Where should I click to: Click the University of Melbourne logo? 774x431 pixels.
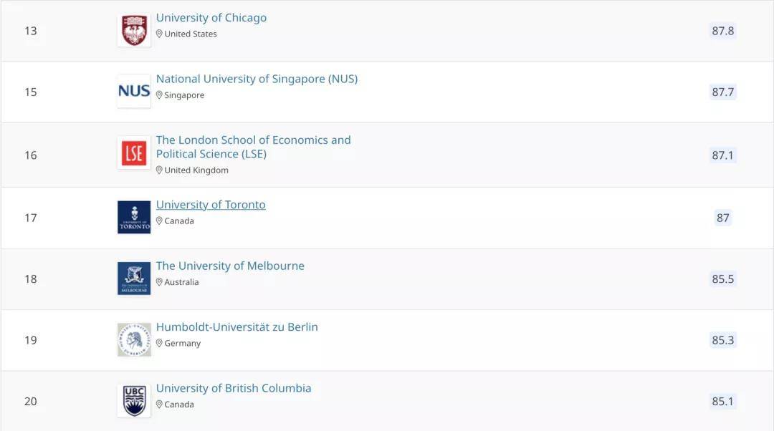(134, 278)
